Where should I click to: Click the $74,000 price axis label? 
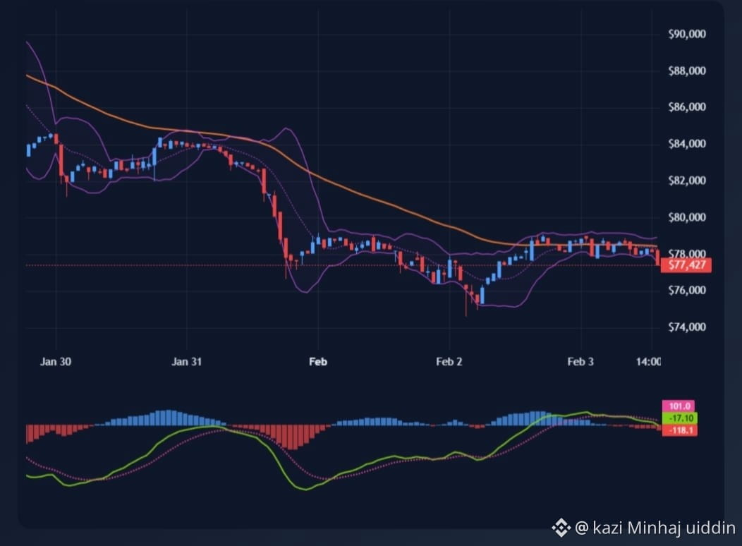pos(687,327)
